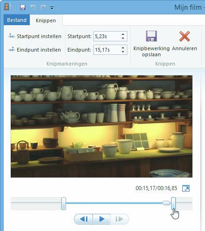Screen dimensions: 205x231
Task: Decrease the Startpunt value with down arrow
Action: click(123, 38)
